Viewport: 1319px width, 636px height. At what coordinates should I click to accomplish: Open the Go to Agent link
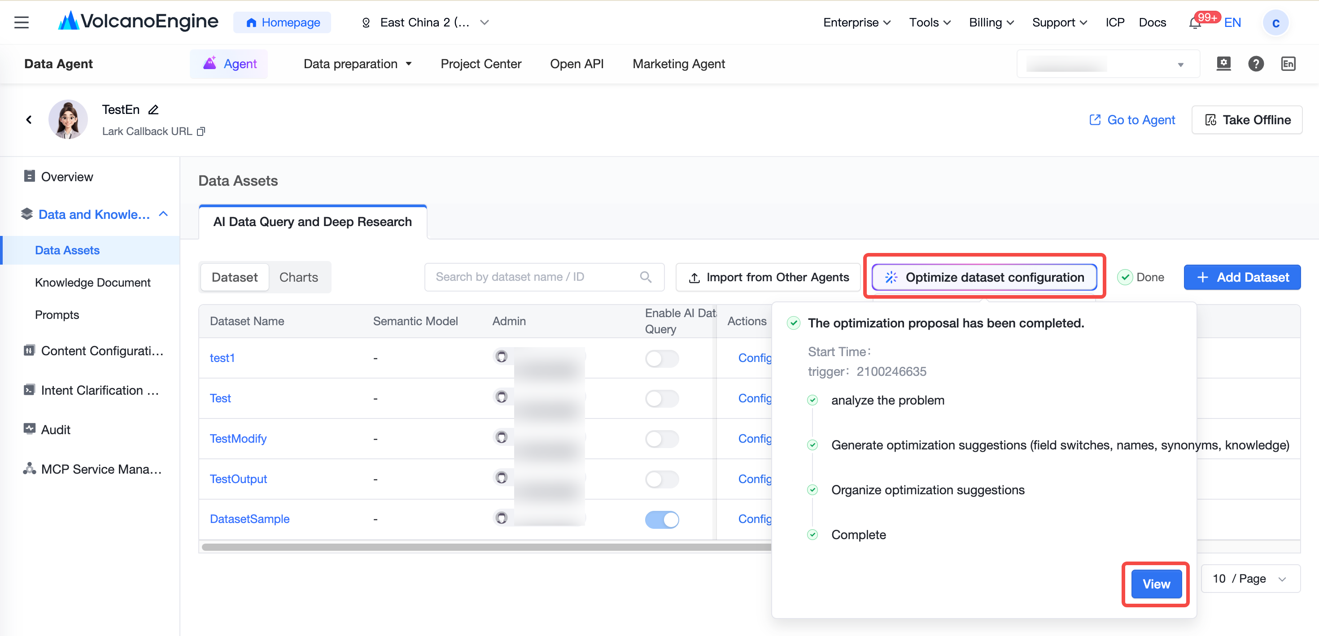[x=1131, y=120]
